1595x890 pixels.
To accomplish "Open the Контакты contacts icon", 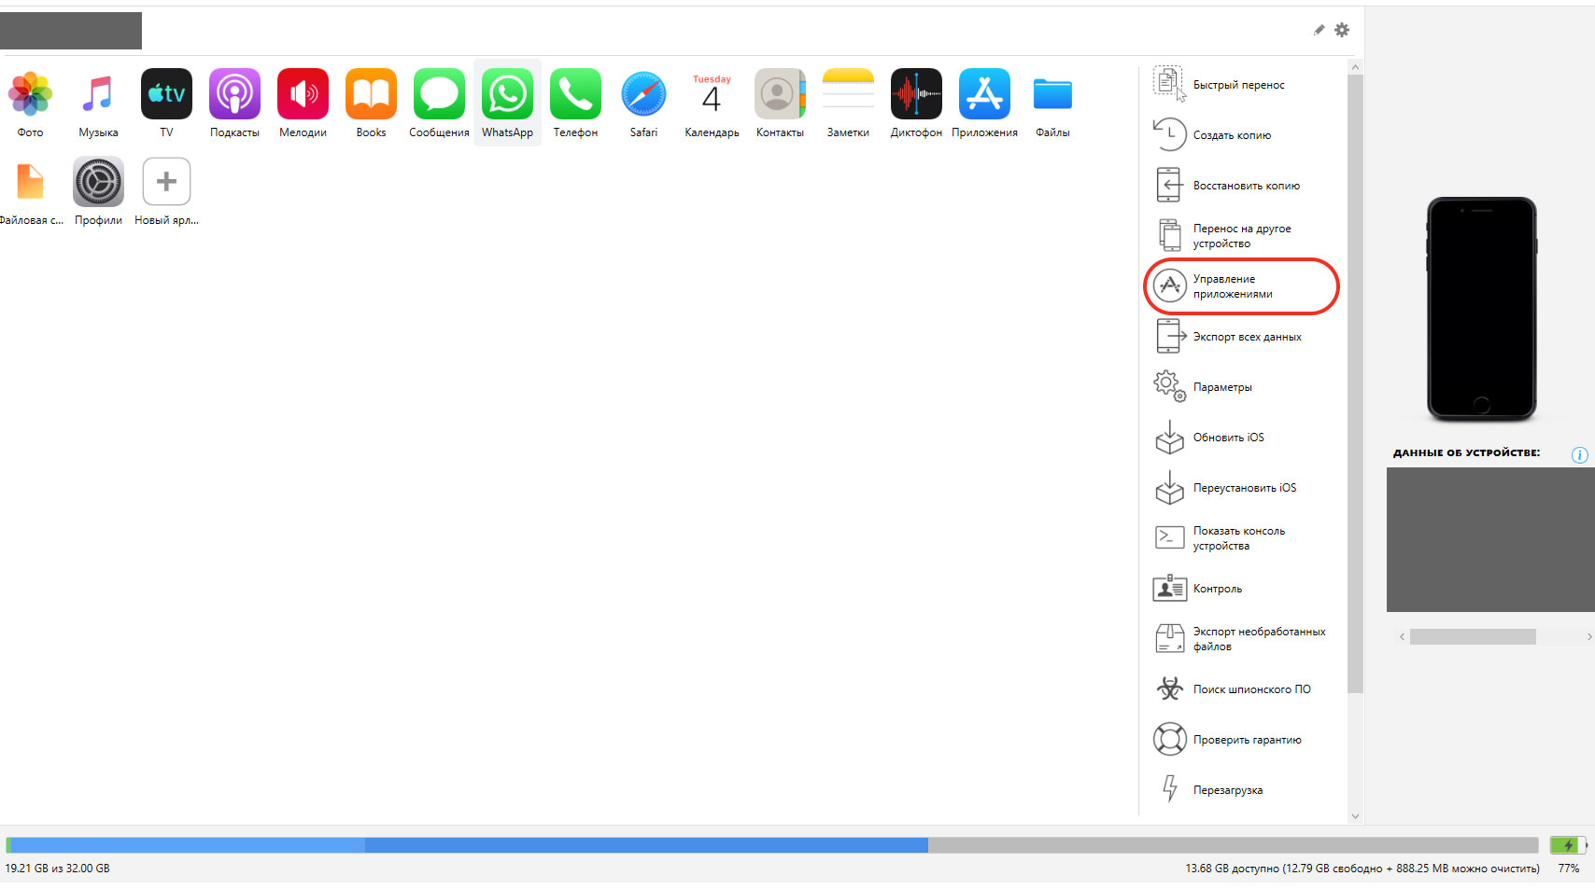I will click(780, 94).
